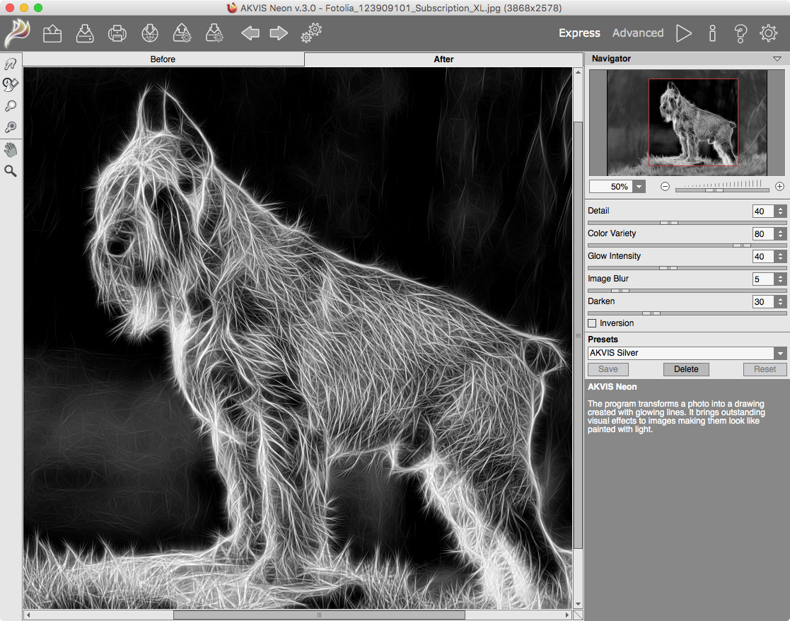Click the Color Variety value stepper

pos(780,234)
